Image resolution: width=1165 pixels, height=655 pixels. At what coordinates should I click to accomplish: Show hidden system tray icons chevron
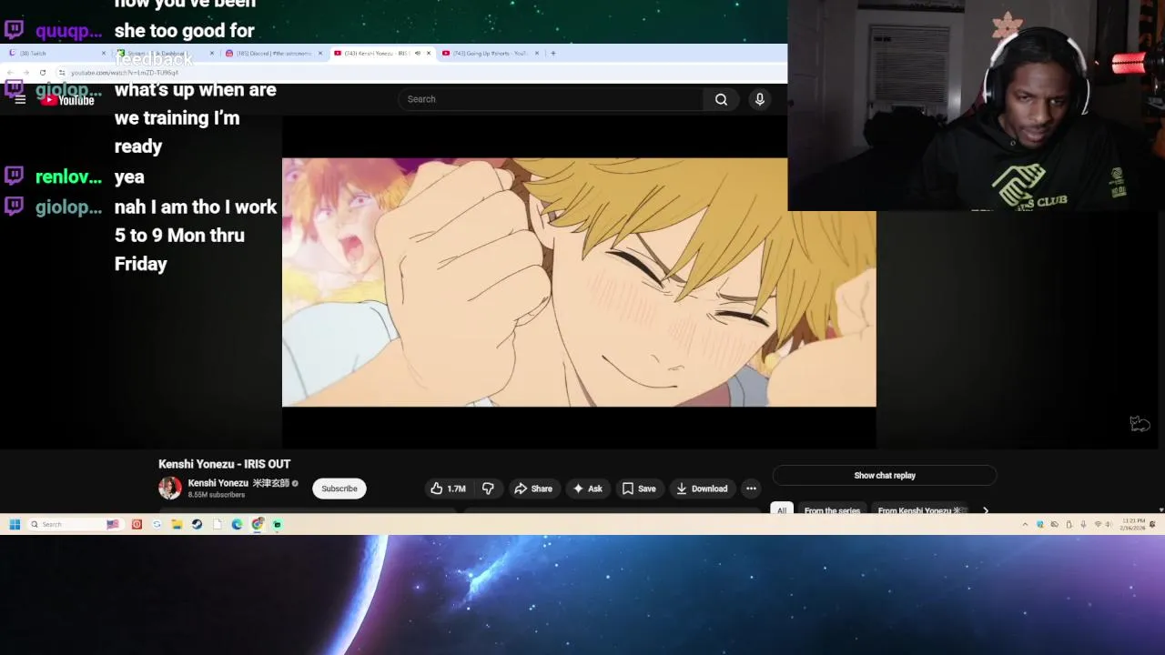[1025, 524]
